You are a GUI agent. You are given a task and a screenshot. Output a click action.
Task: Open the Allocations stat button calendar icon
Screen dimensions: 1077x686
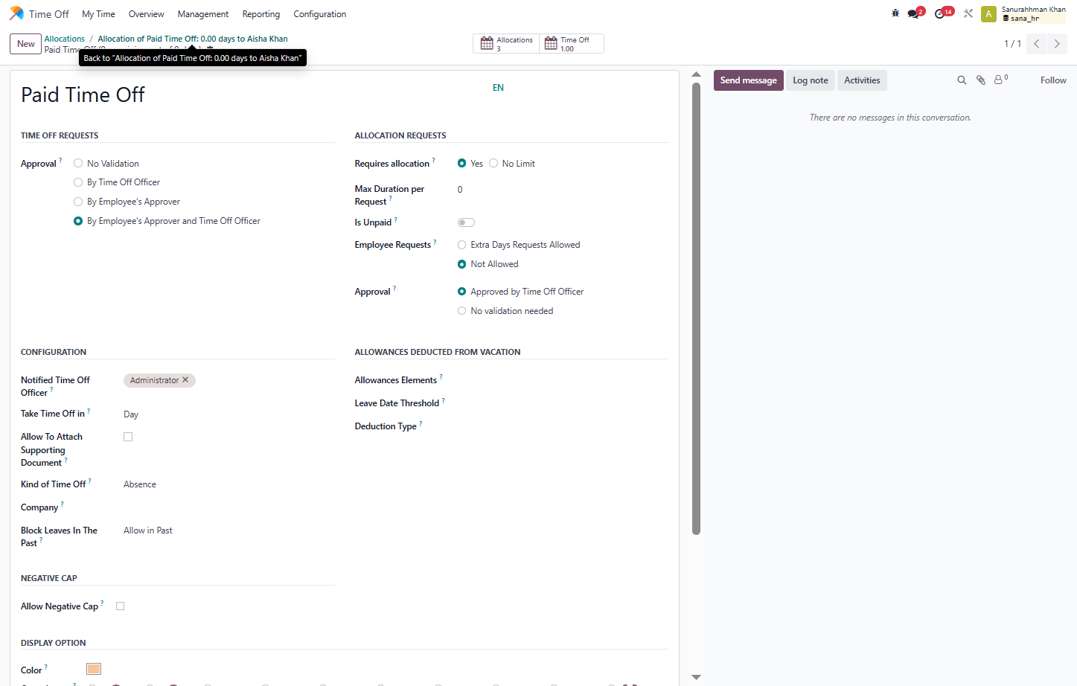(487, 44)
